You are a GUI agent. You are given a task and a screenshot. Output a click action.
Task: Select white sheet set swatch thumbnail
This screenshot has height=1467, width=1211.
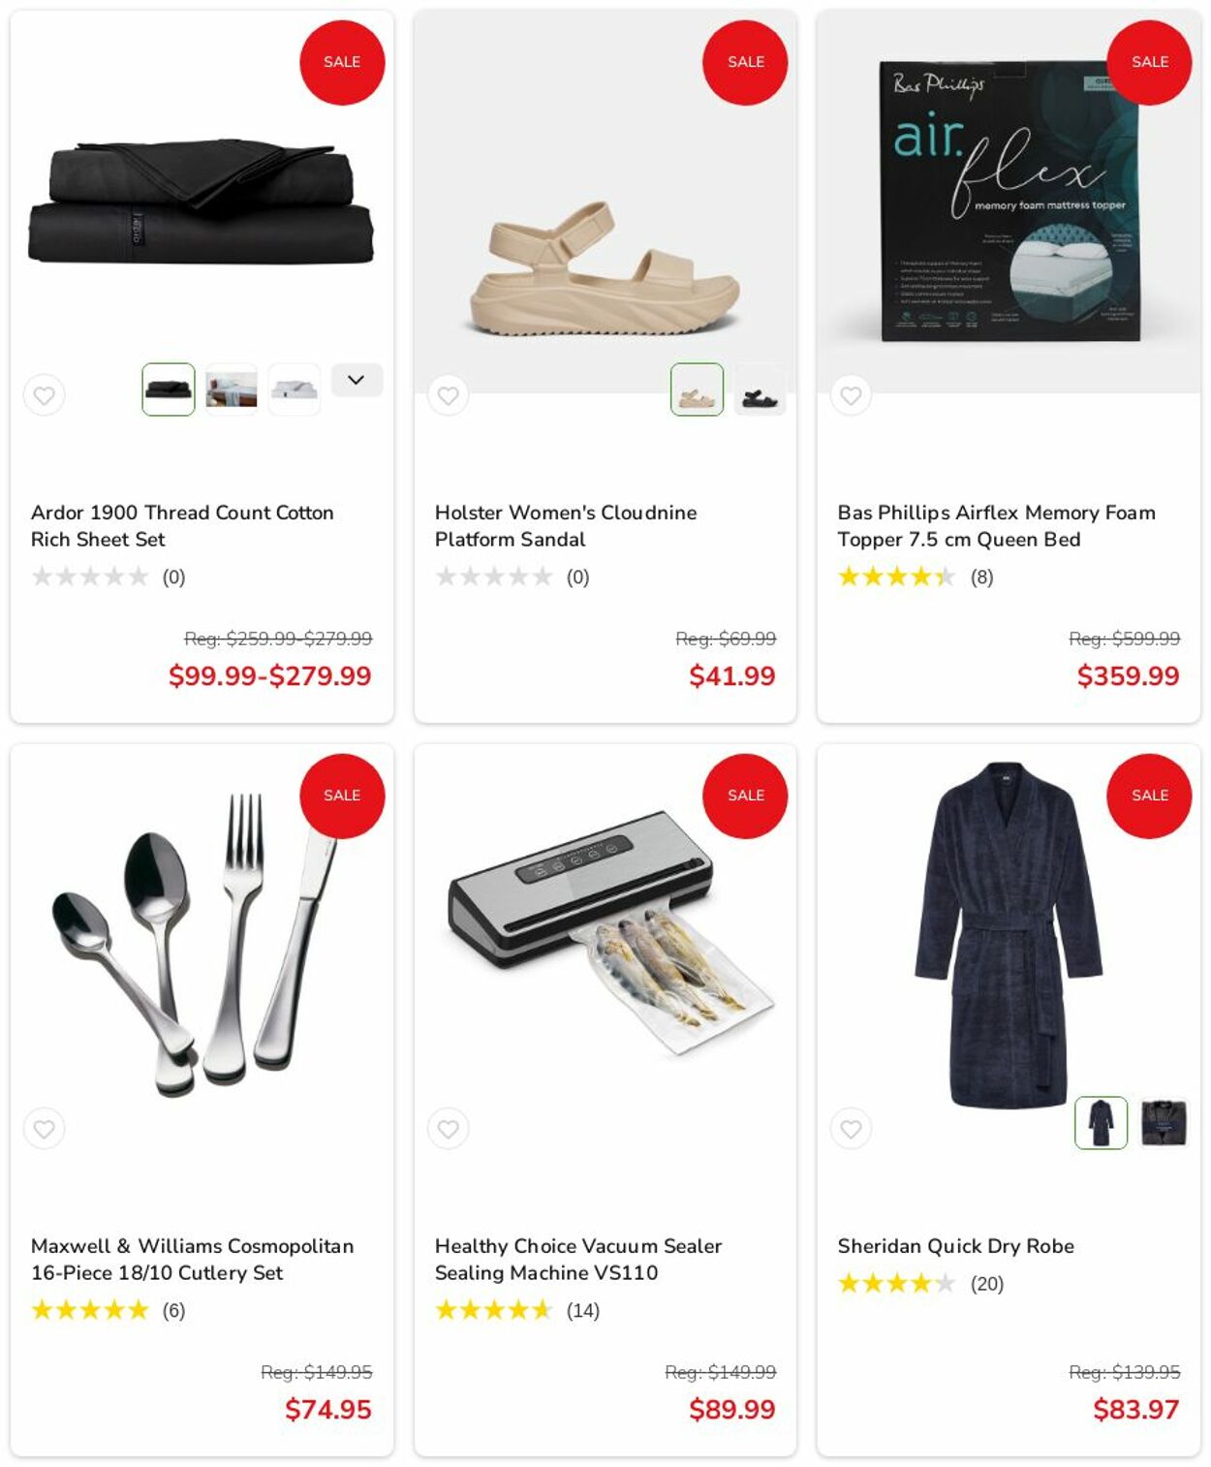[x=295, y=390]
